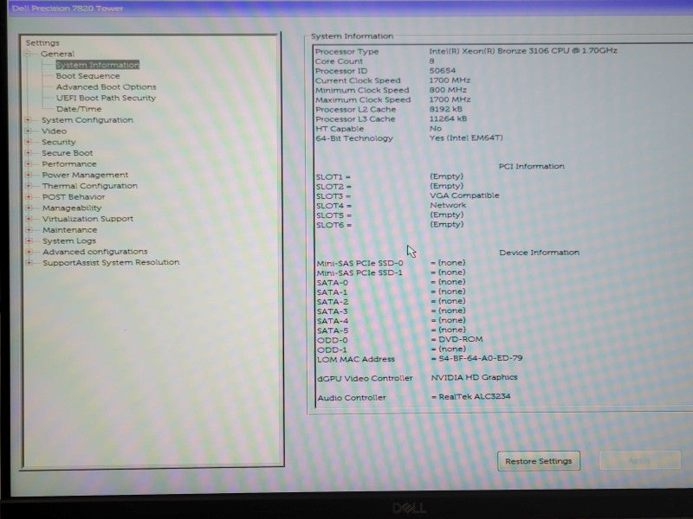Click SLOT3 VGA Compatible entry
Viewport: 693px width, 519px height.
point(464,195)
